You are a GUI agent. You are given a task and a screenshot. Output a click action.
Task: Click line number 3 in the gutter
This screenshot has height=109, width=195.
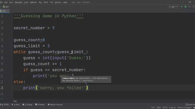(x=2, y=28)
